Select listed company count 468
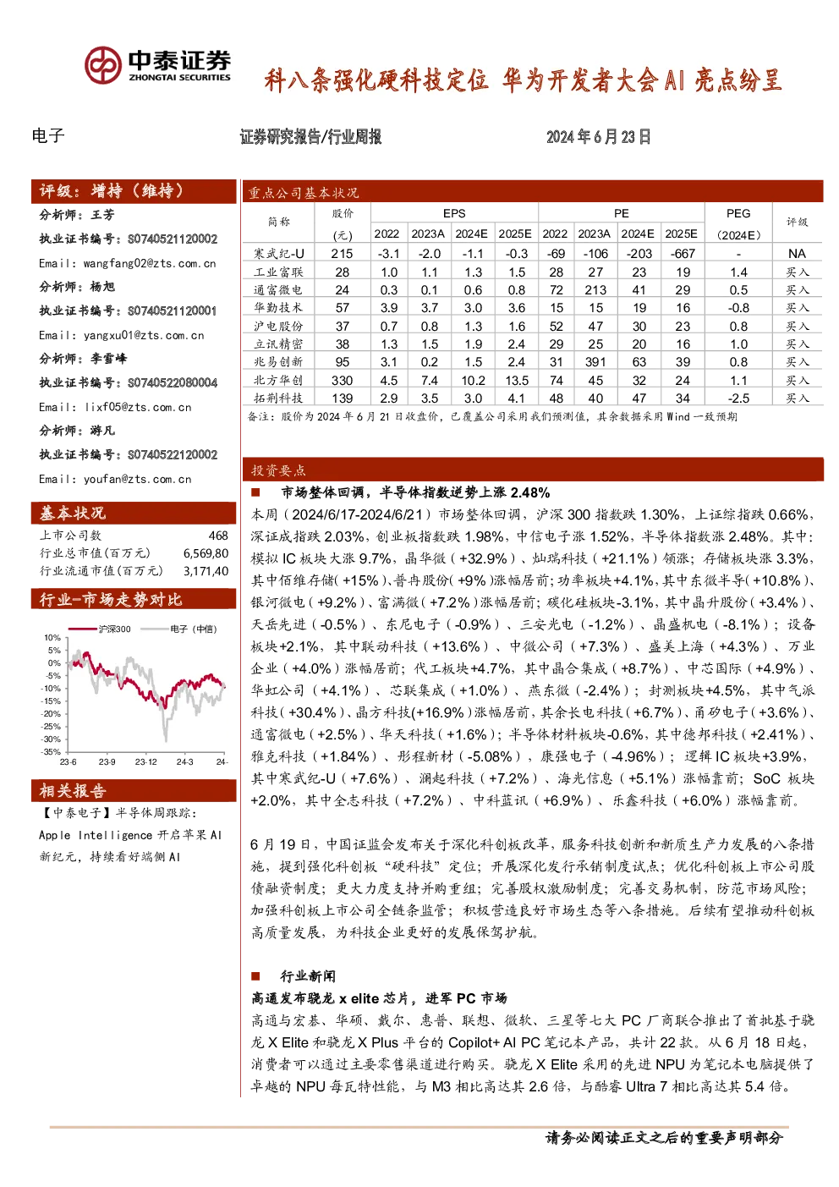This screenshot has width=839, height=1187. [218, 536]
